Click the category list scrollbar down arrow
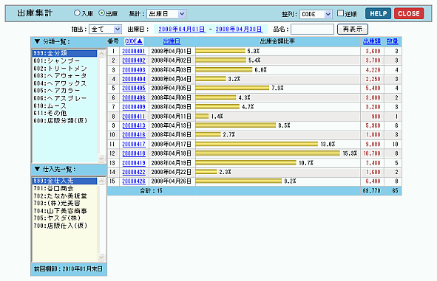Viewport: 437px width, 281px height. pyautogui.click(x=101, y=159)
